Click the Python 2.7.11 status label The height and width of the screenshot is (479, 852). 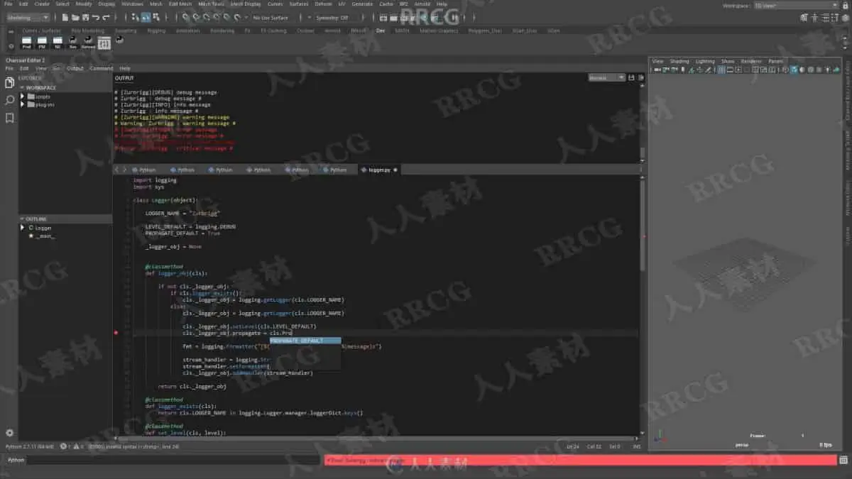(x=31, y=446)
